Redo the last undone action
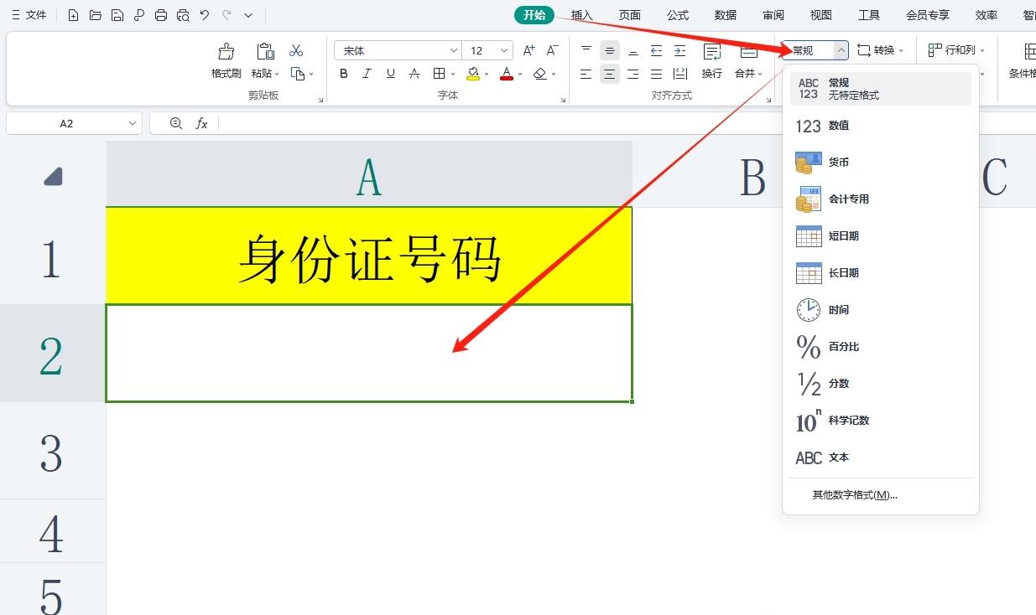This screenshot has width=1036, height=615. [226, 15]
